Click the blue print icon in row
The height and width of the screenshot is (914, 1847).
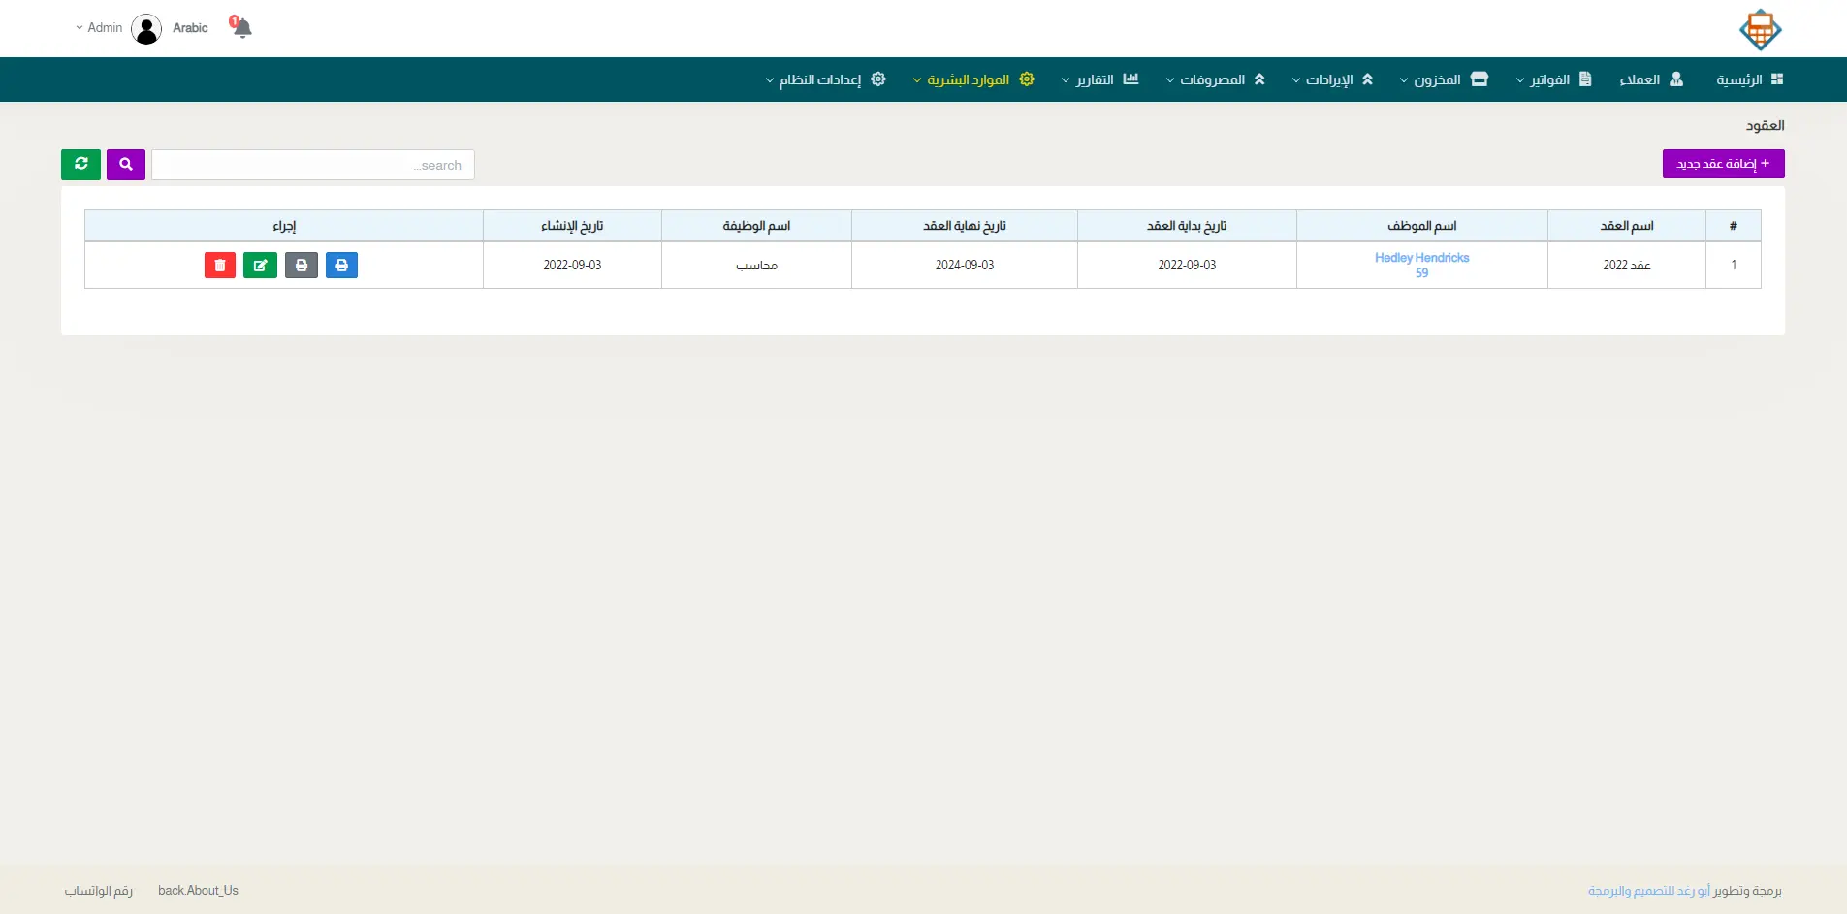(341, 266)
